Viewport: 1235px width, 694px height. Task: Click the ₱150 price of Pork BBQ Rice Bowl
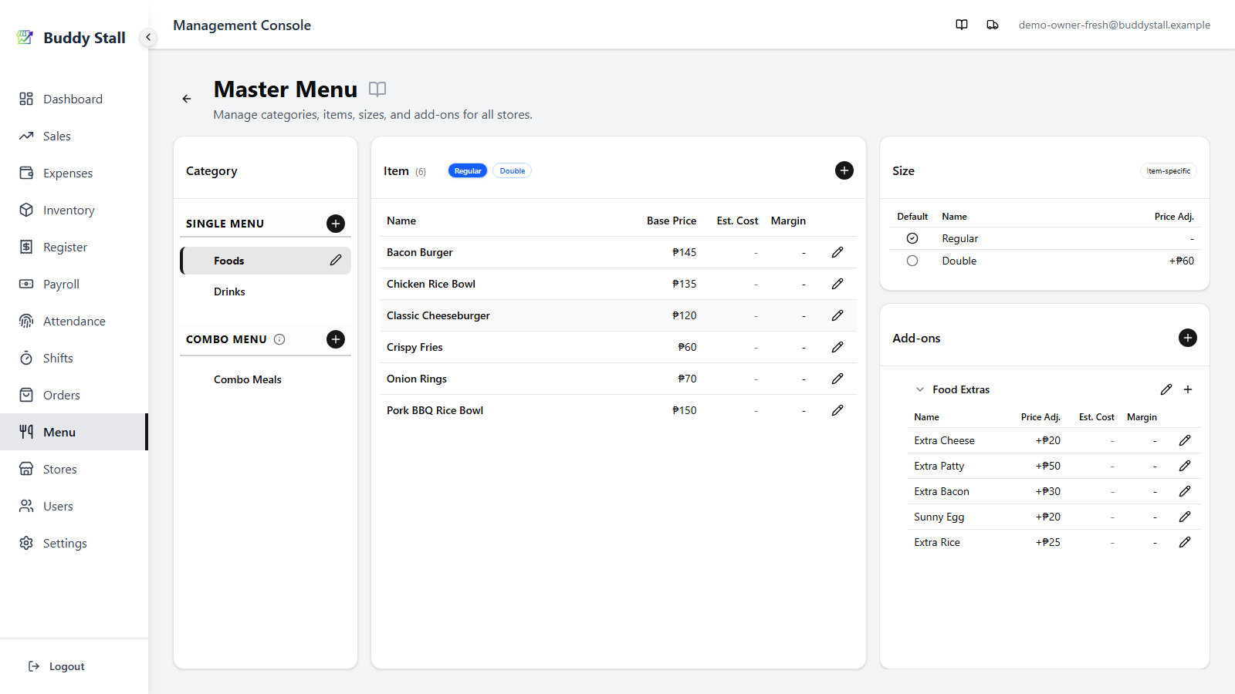[x=684, y=410]
